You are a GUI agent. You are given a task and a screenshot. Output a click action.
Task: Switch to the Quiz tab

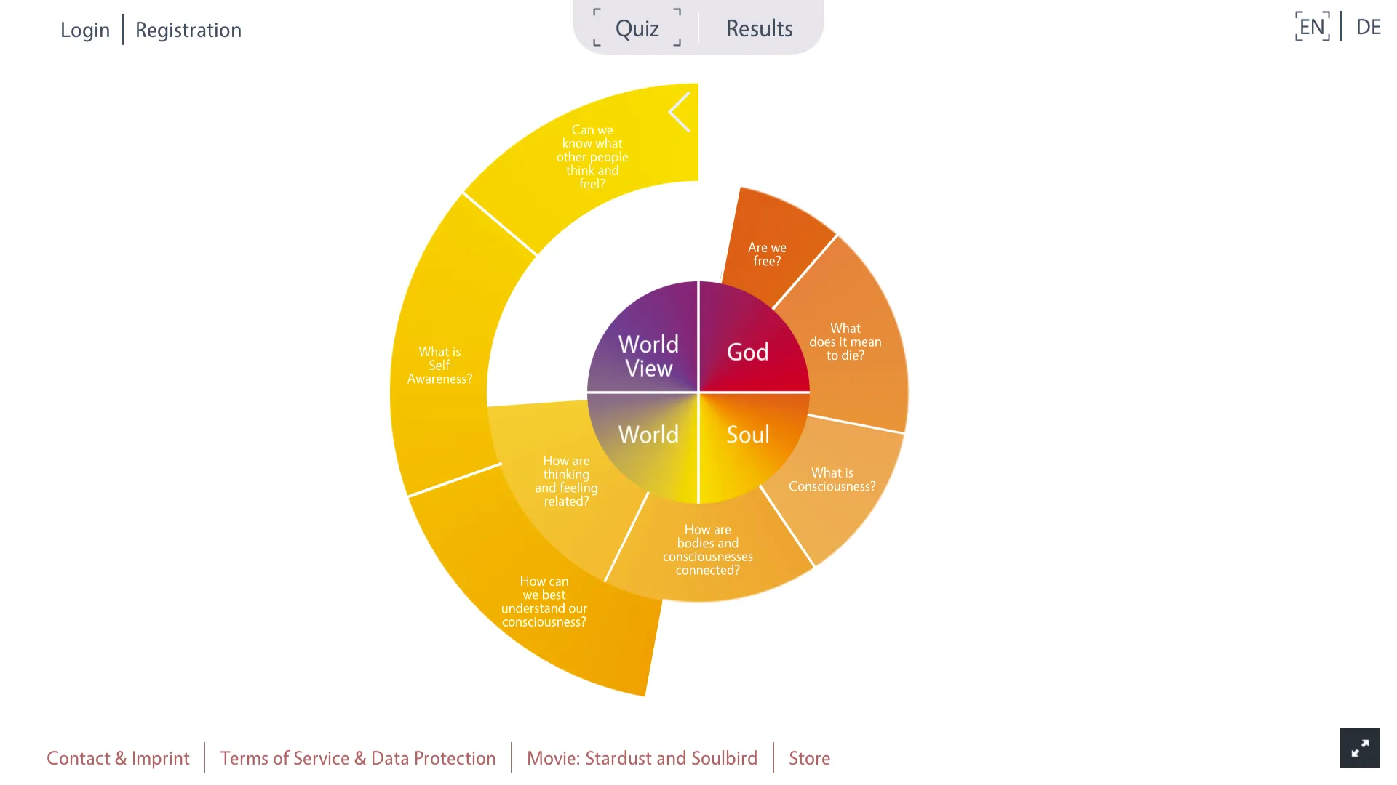click(x=636, y=28)
